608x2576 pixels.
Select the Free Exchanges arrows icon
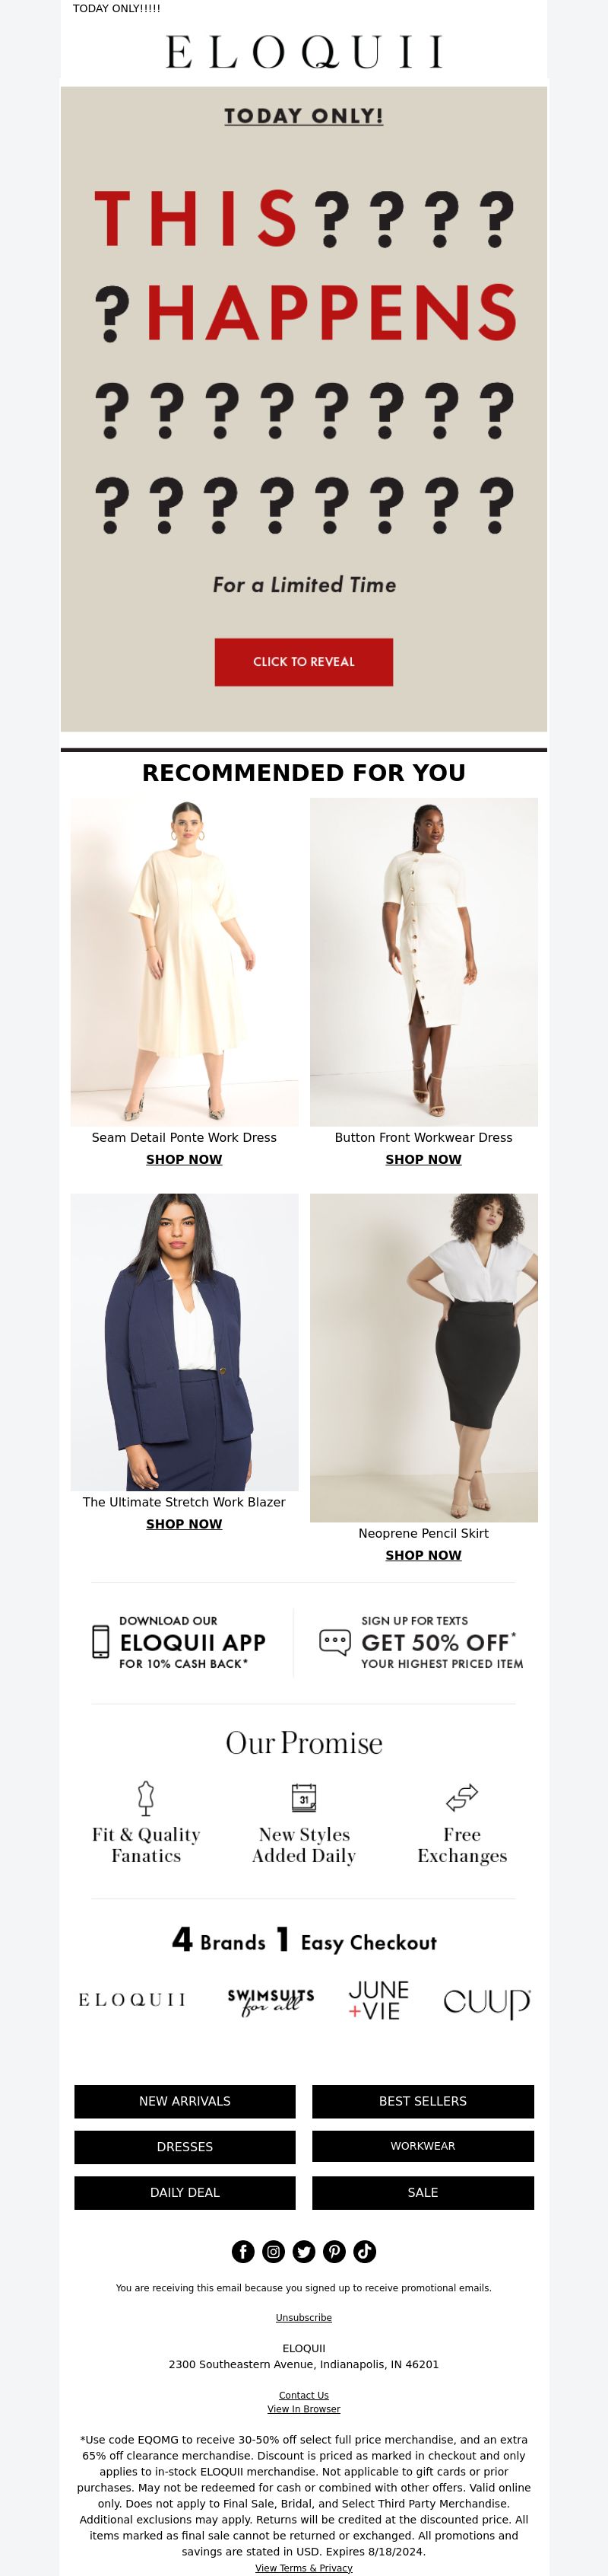(462, 1797)
